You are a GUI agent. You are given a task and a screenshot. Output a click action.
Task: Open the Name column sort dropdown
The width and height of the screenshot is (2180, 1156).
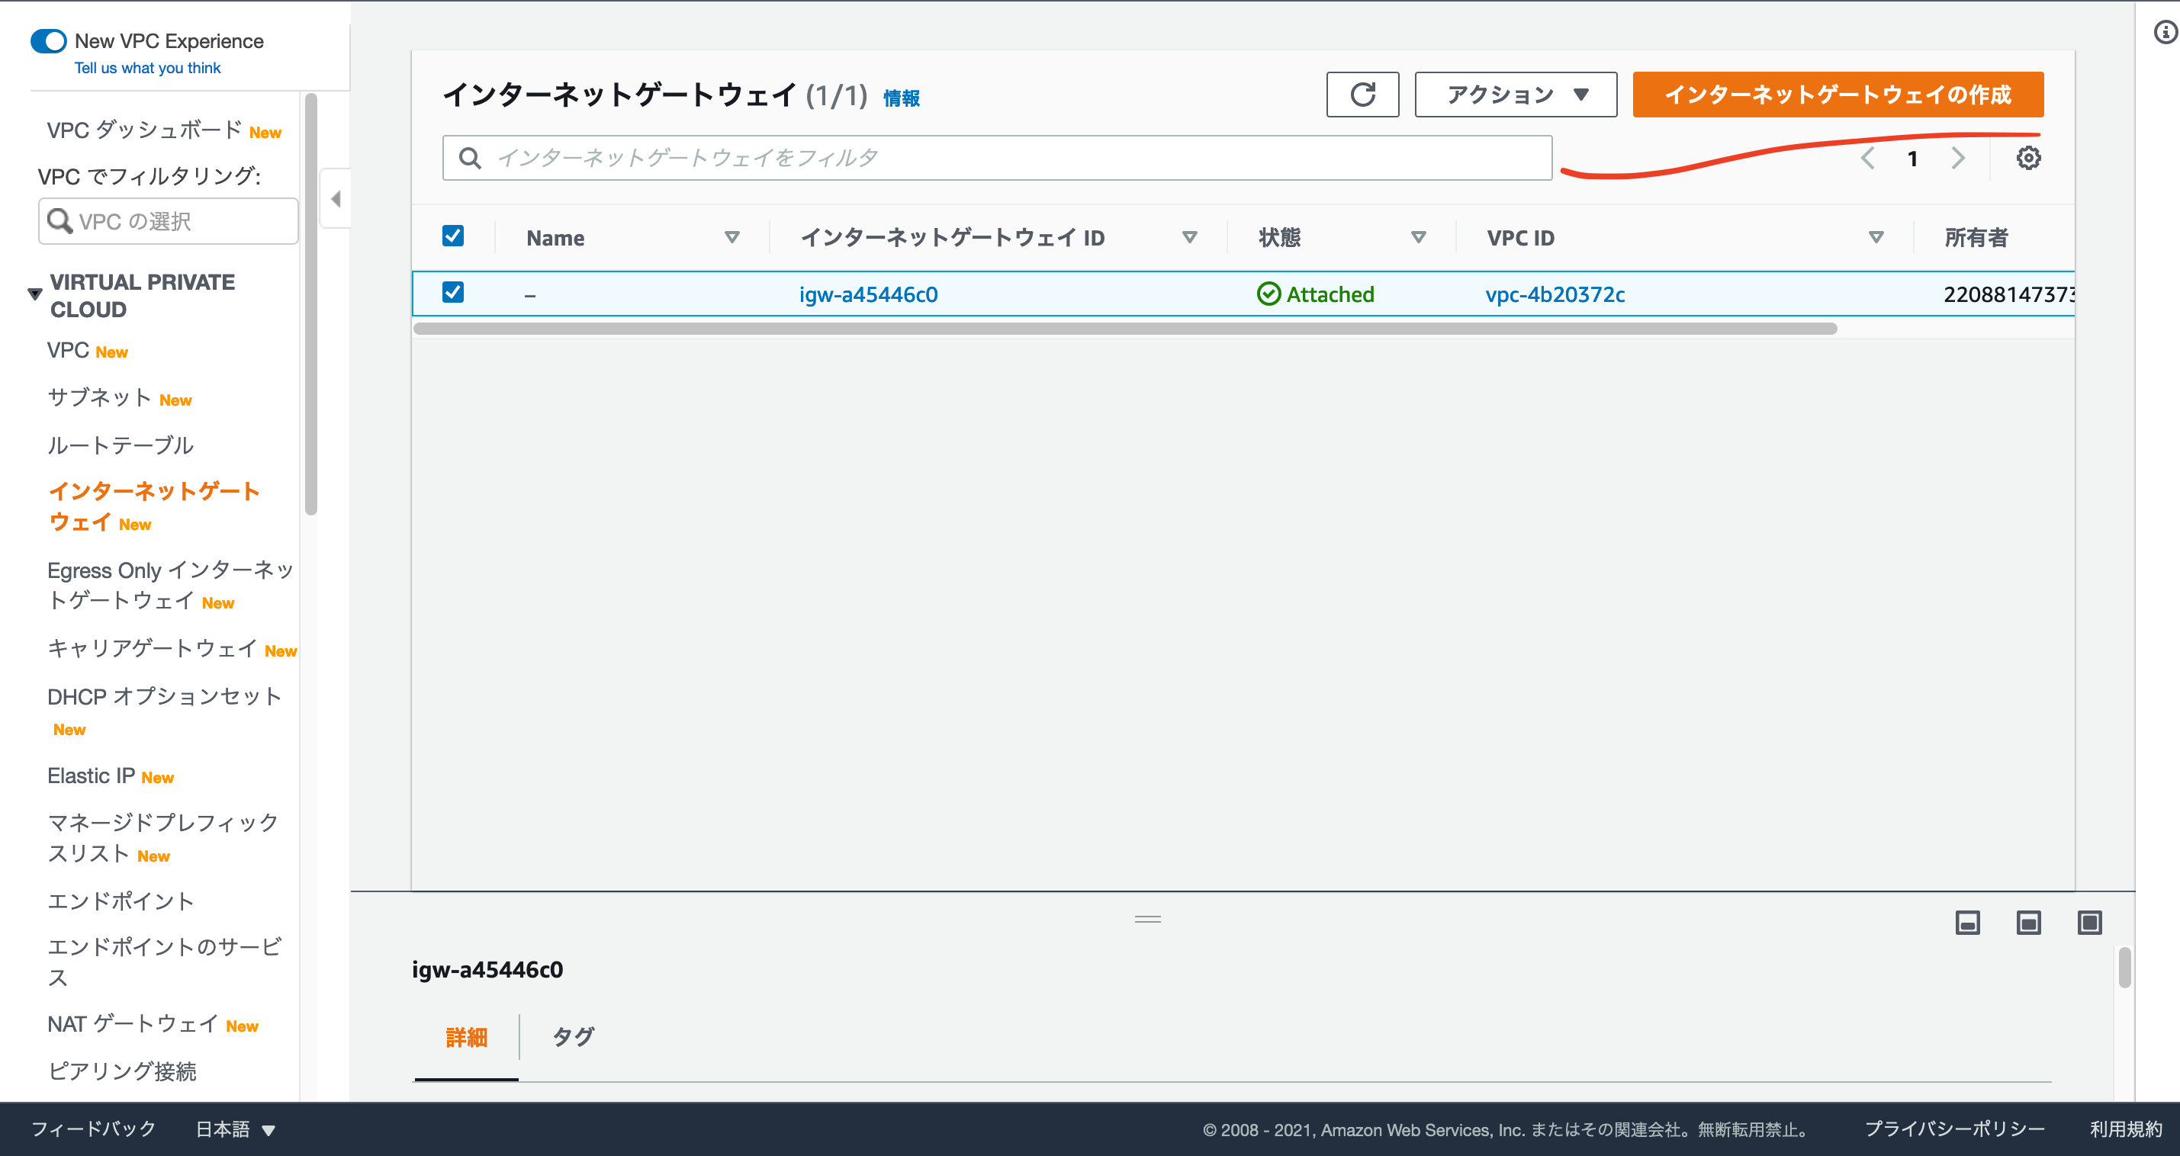pyautogui.click(x=732, y=238)
